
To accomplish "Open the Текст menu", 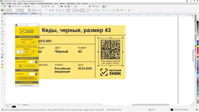I will [56, 3].
